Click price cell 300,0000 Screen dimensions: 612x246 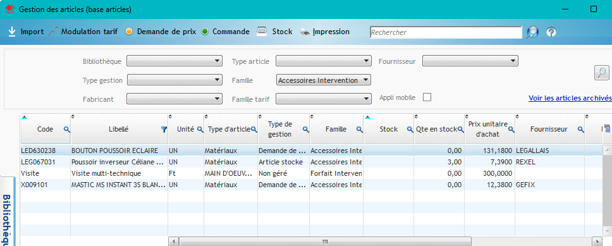pos(490,173)
